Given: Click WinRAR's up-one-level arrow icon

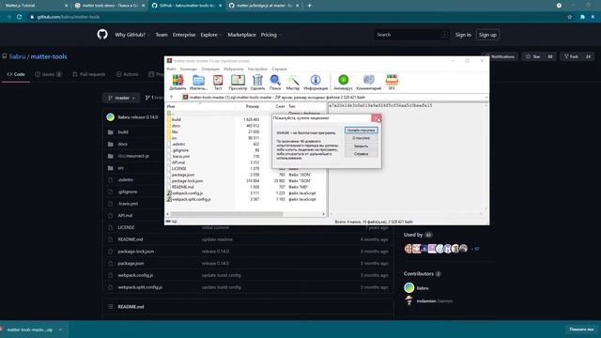Looking at the screenshot, I should 171,98.
